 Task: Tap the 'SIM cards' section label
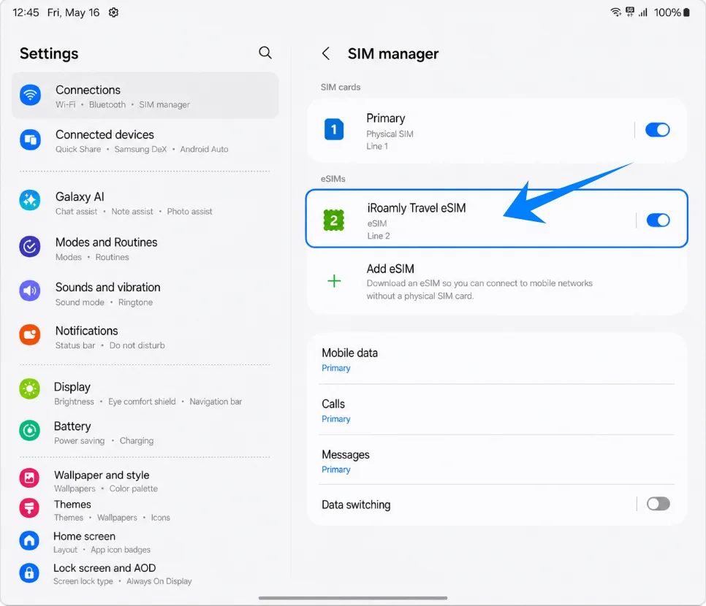click(x=341, y=88)
